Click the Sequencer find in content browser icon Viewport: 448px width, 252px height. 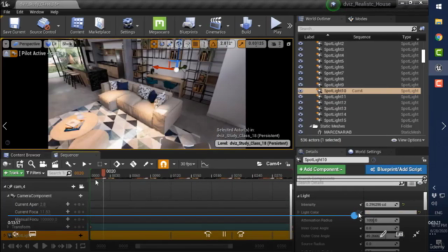pyautogui.click(x=31, y=164)
